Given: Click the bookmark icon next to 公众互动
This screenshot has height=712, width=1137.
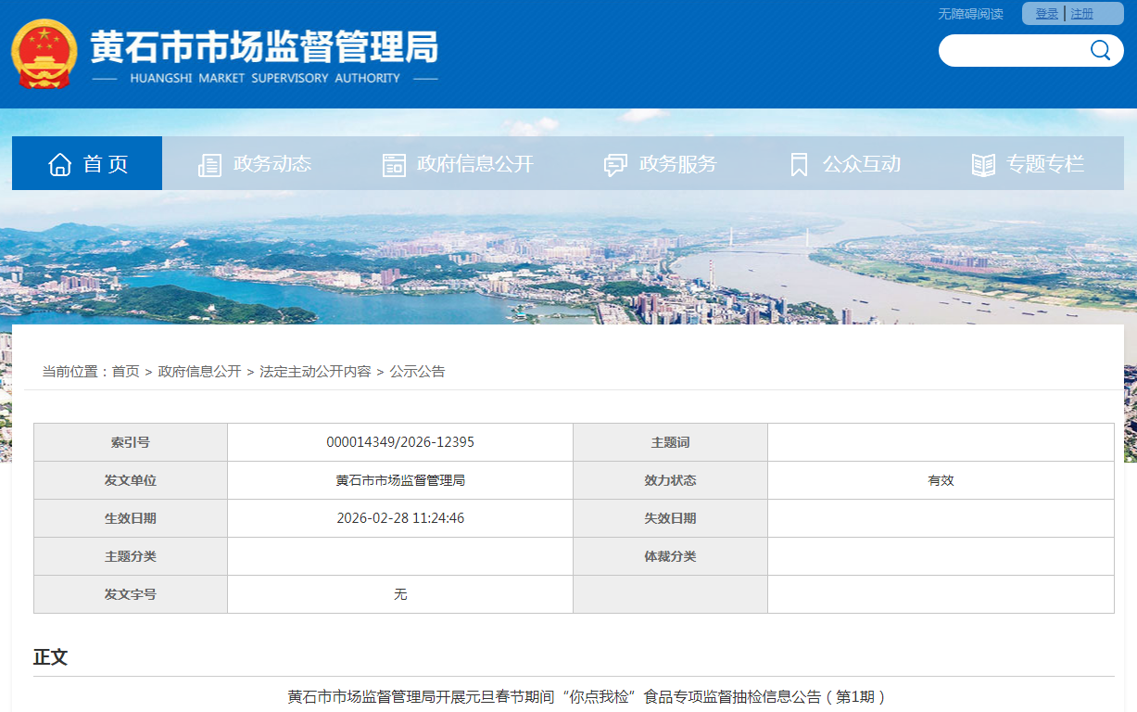Looking at the screenshot, I should click(x=798, y=163).
